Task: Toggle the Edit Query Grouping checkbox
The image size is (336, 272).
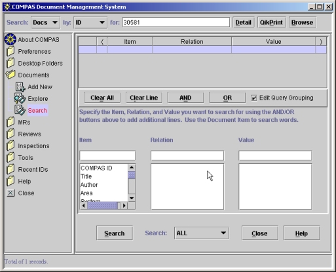Action: tap(253, 98)
